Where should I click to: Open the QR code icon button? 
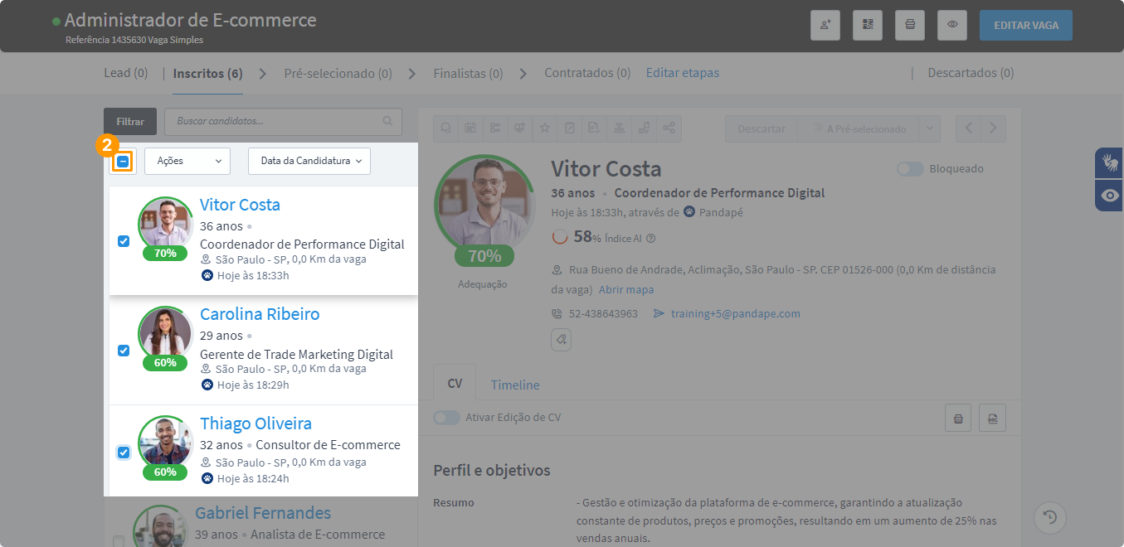(868, 25)
